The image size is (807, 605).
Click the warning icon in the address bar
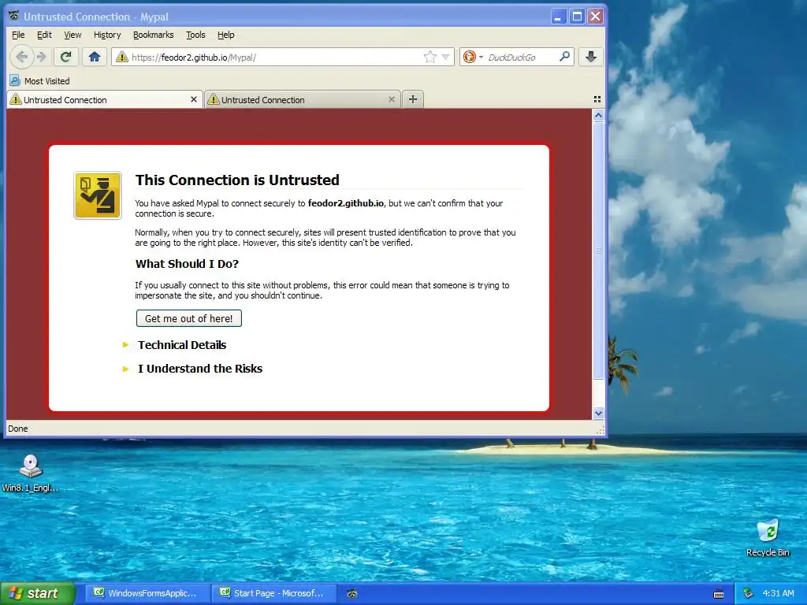[x=122, y=57]
